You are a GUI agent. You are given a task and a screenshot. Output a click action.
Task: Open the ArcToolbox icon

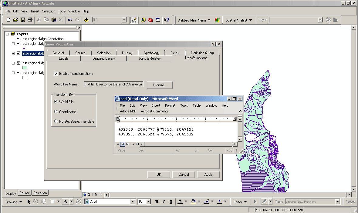coord(150,19)
